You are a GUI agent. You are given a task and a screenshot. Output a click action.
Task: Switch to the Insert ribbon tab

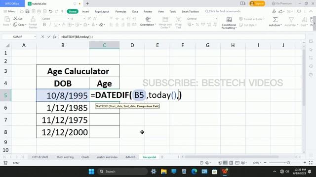(x=85, y=12)
